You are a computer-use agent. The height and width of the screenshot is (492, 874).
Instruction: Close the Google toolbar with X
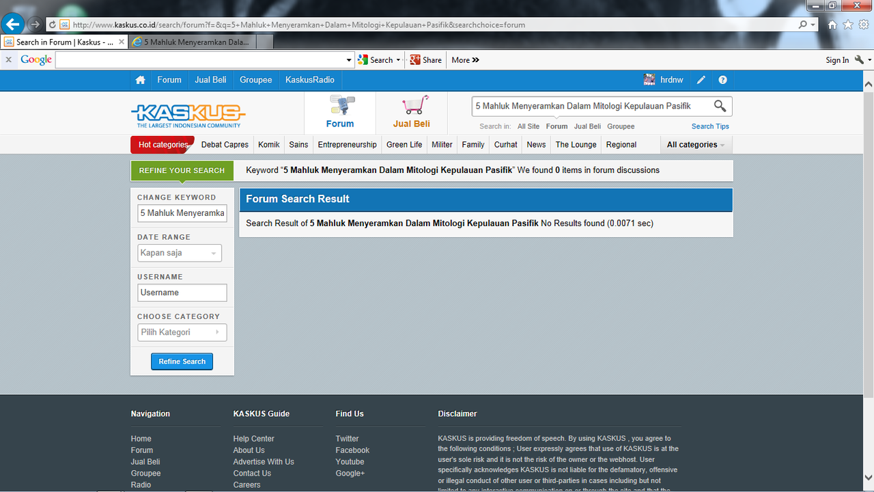[x=8, y=60]
